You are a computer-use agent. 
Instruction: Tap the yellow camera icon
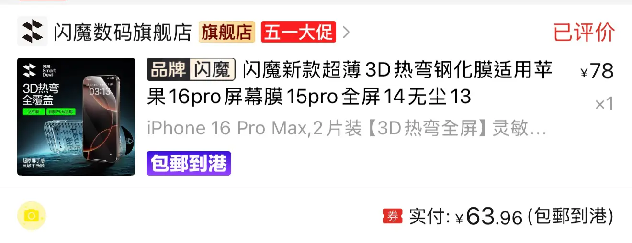[x=32, y=216]
